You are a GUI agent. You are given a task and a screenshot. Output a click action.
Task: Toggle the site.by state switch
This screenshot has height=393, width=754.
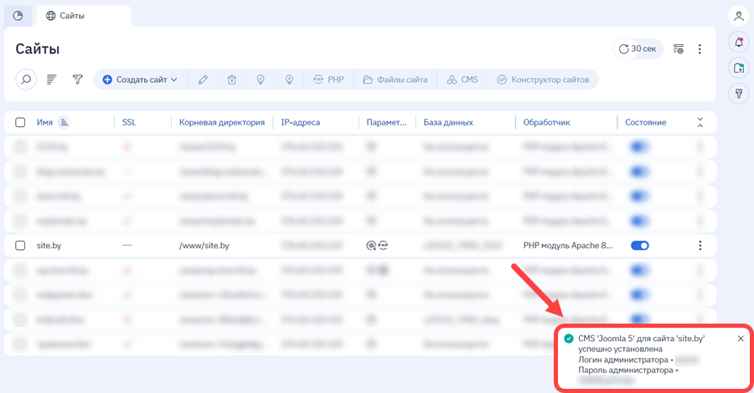639,246
